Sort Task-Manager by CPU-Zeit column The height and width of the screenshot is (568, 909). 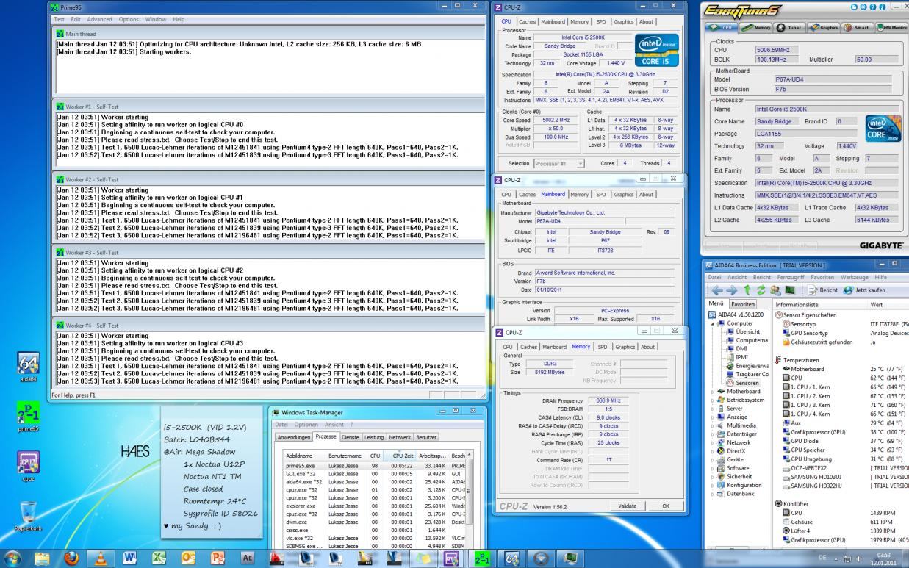point(401,456)
